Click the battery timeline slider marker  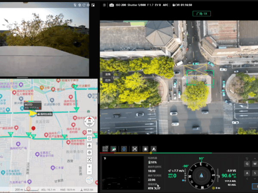click(150, 153)
